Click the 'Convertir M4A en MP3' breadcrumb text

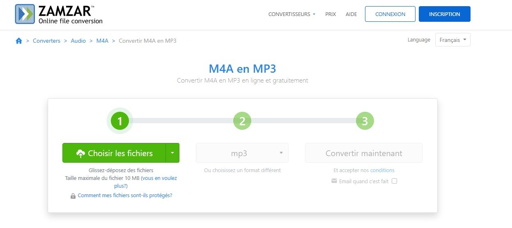[147, 41]
